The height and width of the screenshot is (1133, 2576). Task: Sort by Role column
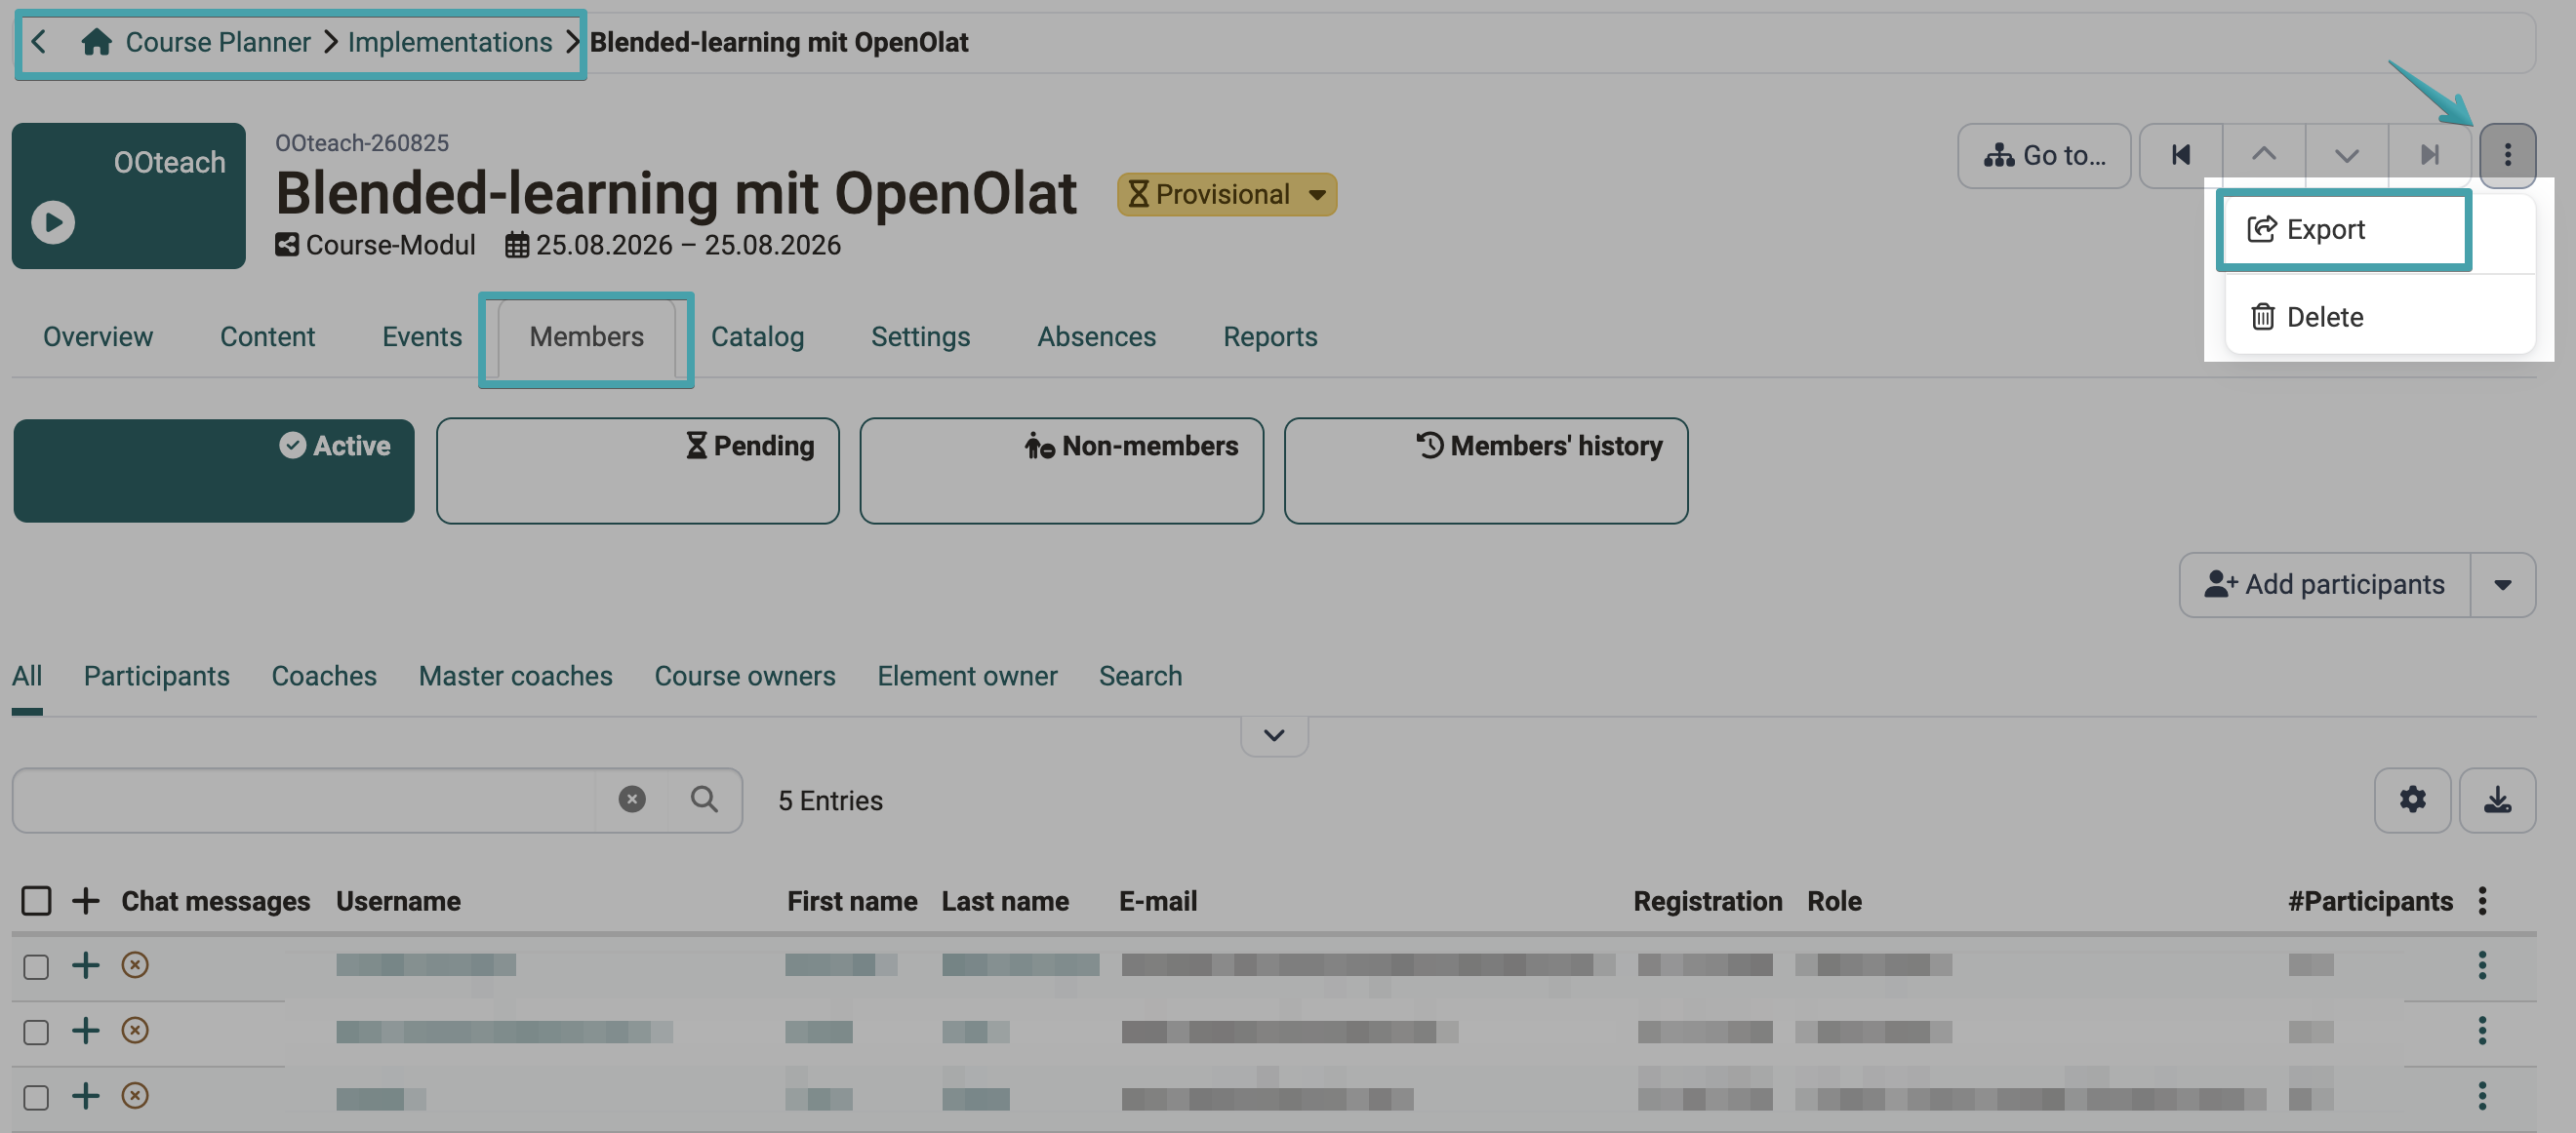(1834, 901)
